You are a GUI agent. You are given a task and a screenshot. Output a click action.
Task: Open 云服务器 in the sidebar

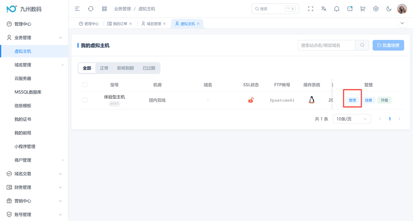(34, 78)
